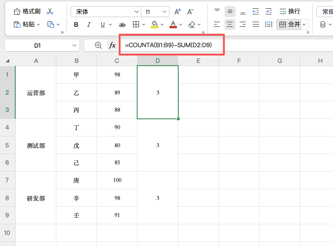Decrease font size with A- icon

point(190,12)
